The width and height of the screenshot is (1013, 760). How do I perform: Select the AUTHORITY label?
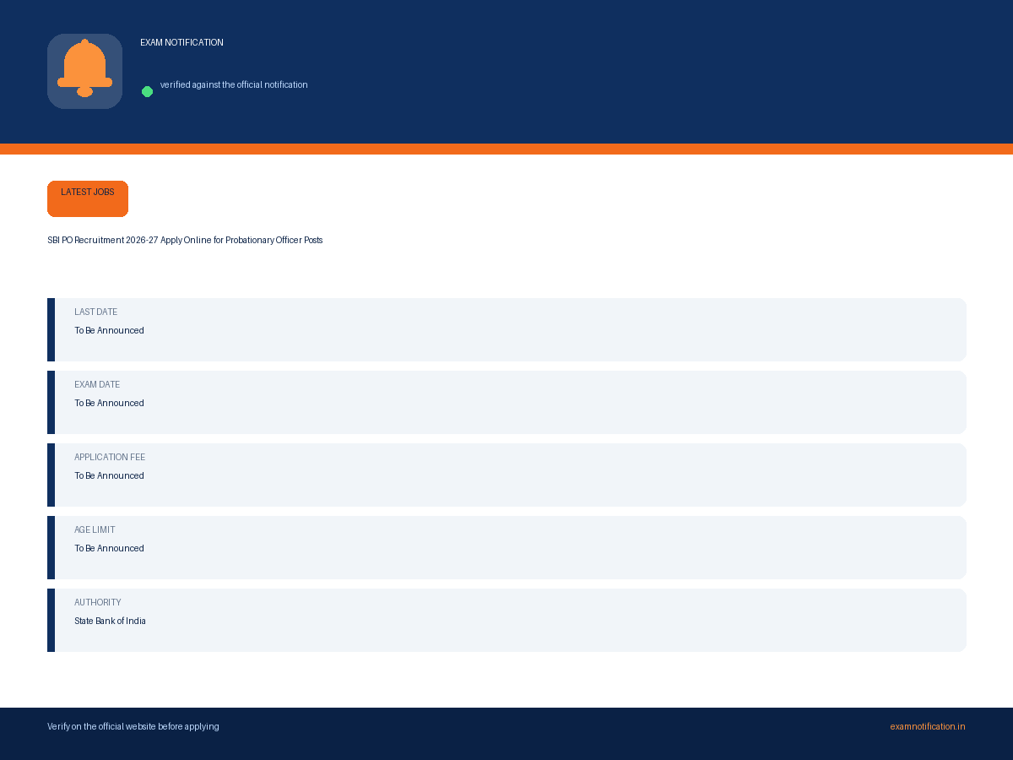98,603
